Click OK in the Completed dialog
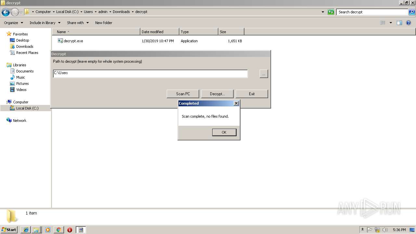 click(x=224, y=132)
